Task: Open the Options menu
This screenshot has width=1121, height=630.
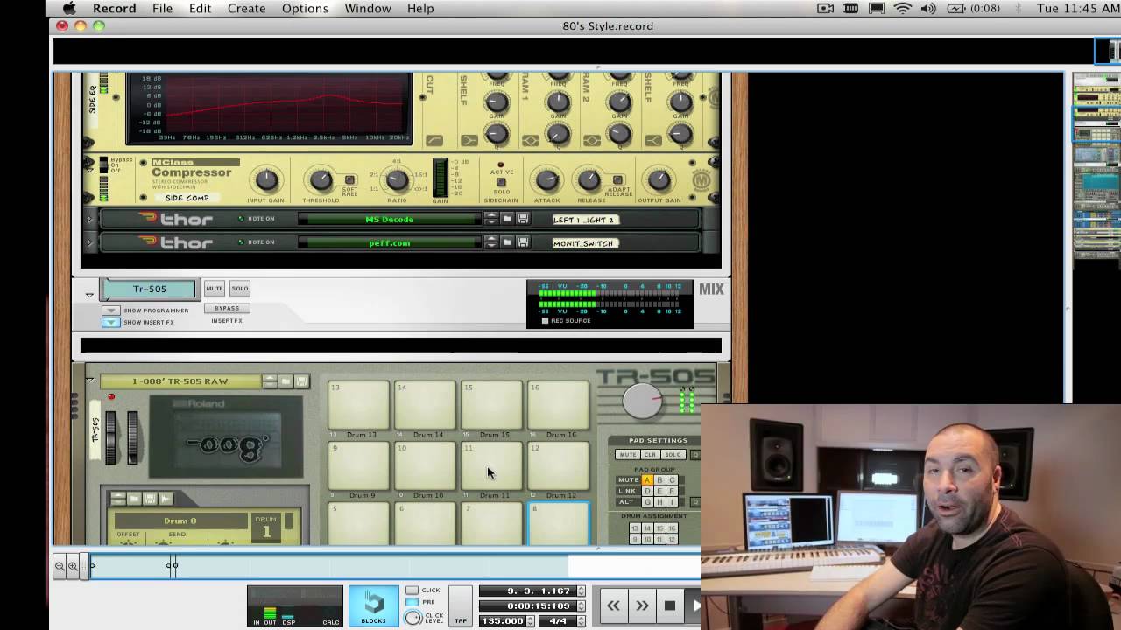Action: click(x=305, y=9)
